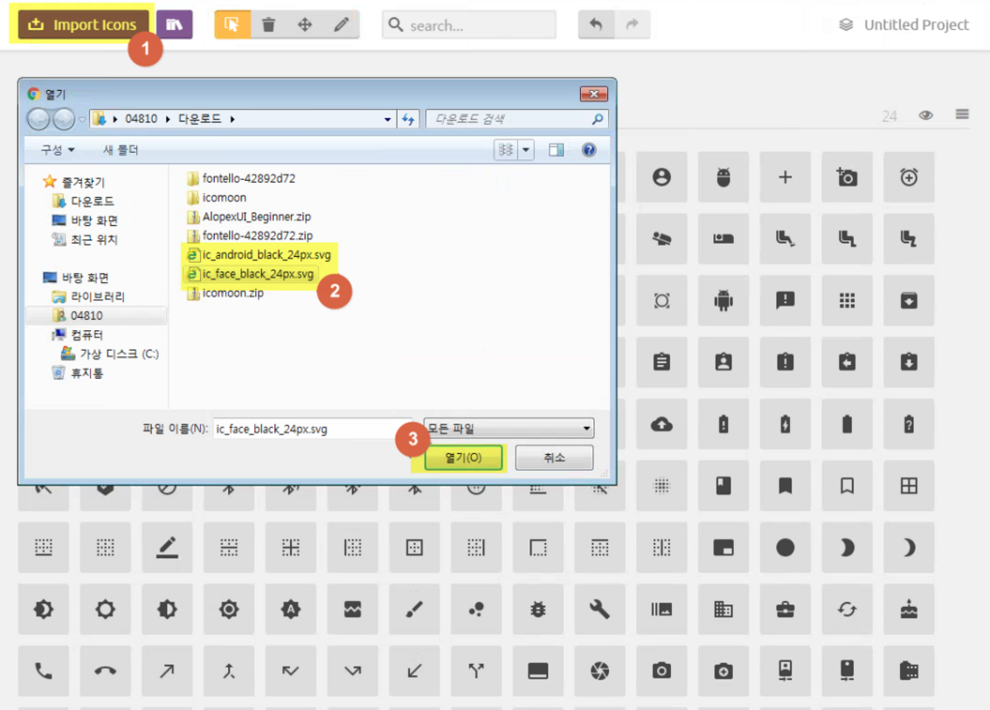990x710 pixels.
Task: Select 04810 folder in navigation tree
Action: point(87,316)
